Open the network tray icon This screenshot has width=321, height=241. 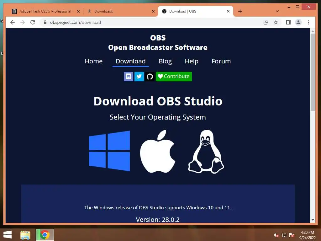tap(284, 235)
